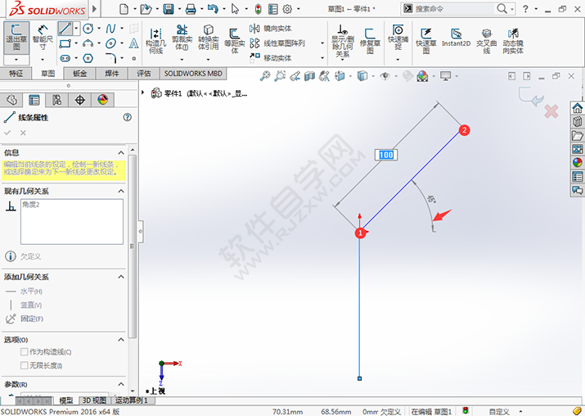Viewport: 585px width, 416px height.
Task: Click the Offset Entities (等距实体) tool
Action: [234, 41]
